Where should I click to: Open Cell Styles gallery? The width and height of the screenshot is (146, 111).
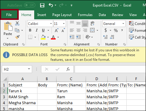click(137, 37)
